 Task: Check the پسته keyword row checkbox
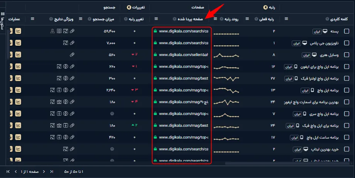[346, 31]
